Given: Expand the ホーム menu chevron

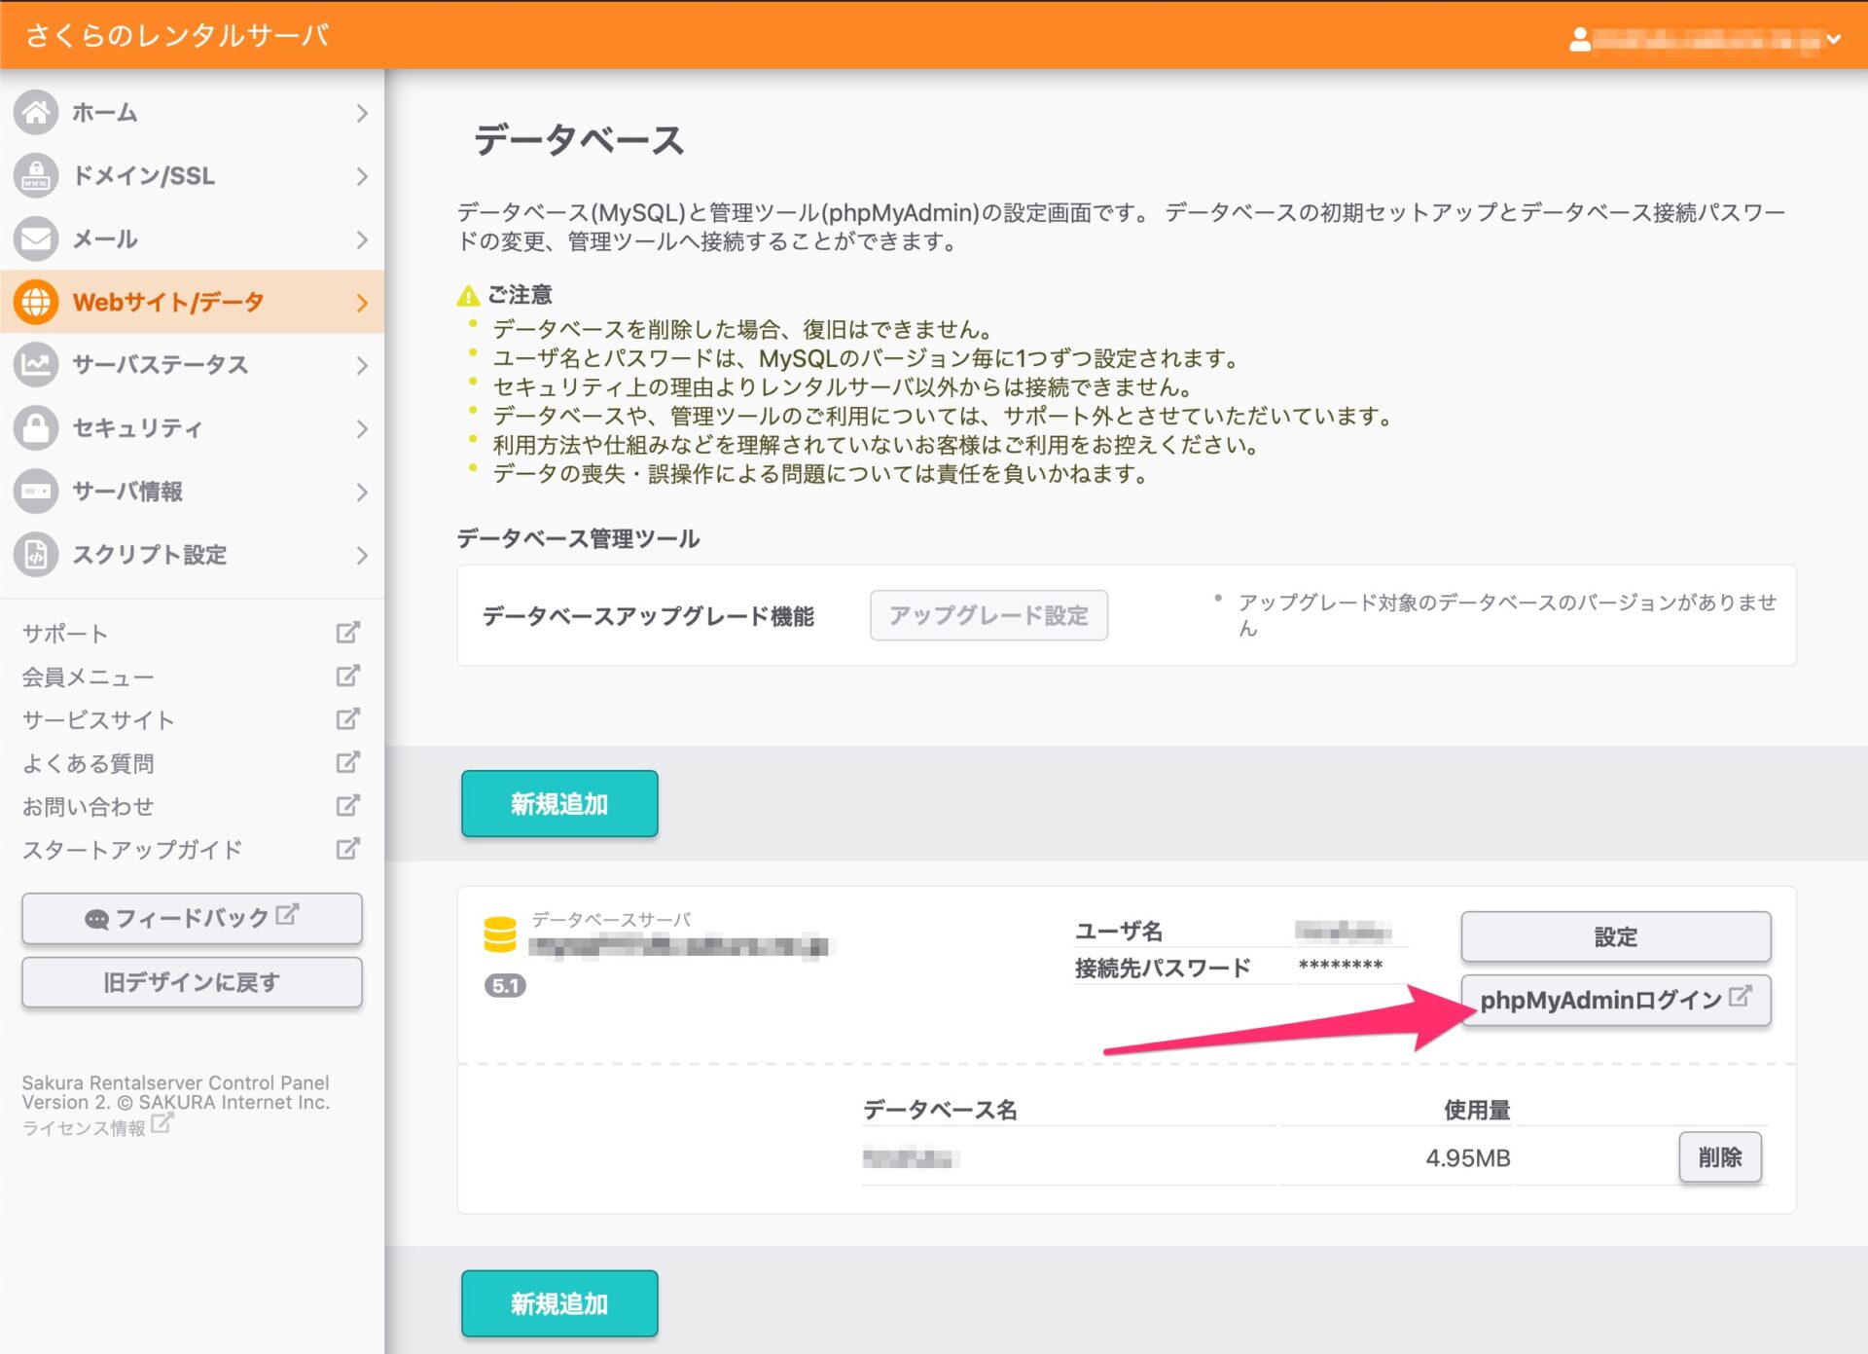Looking at the screenshot, I should pos(362,113).
